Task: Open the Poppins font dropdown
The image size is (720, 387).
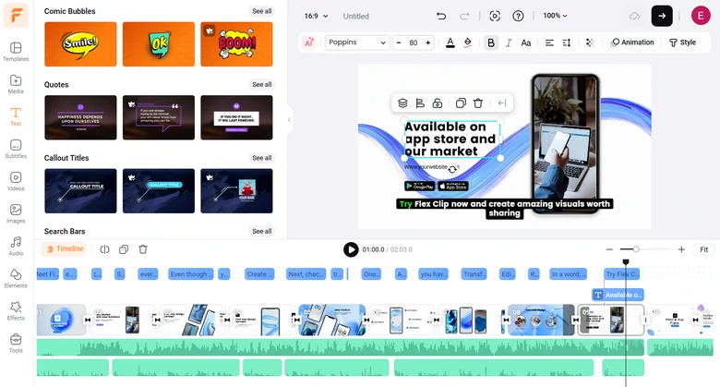Action: (357, 42)
